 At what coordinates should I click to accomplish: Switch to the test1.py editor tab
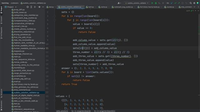(x=90, y=7)
